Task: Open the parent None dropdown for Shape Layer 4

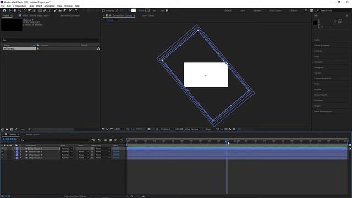Action: (x=103, y=148)
